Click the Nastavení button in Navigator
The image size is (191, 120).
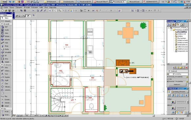coord(177,85)
